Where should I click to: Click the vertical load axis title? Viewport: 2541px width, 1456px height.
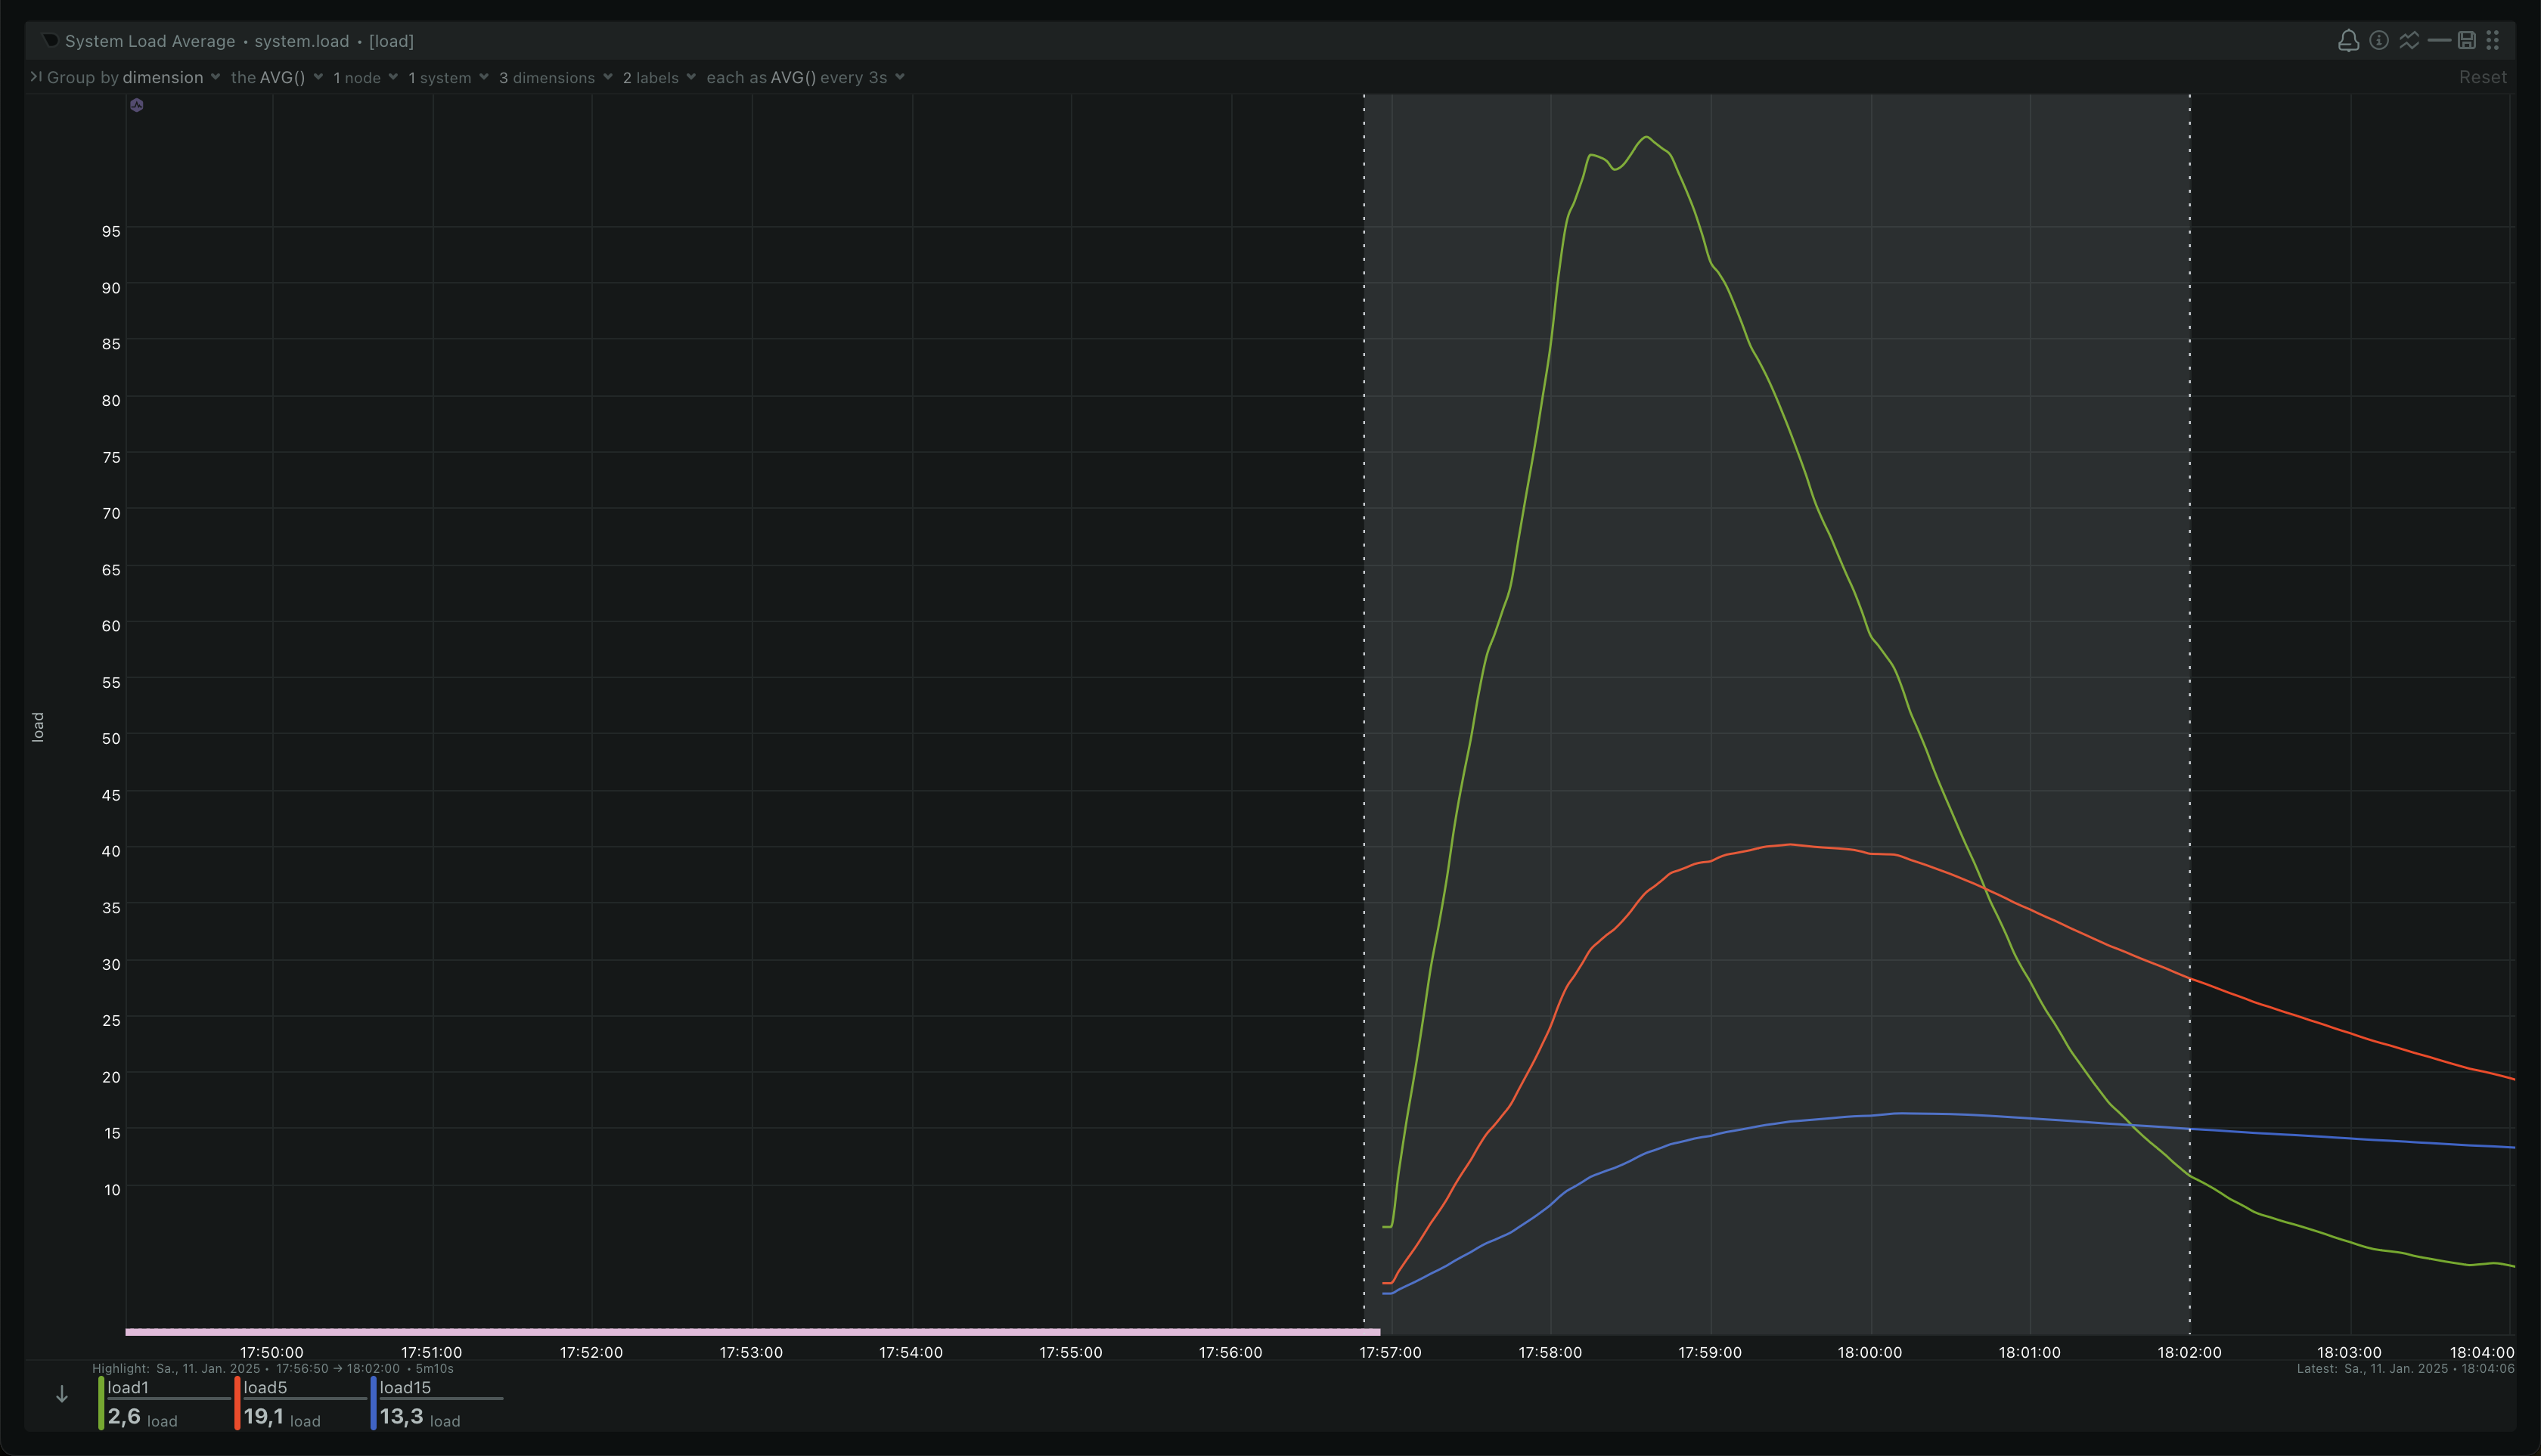38,727
